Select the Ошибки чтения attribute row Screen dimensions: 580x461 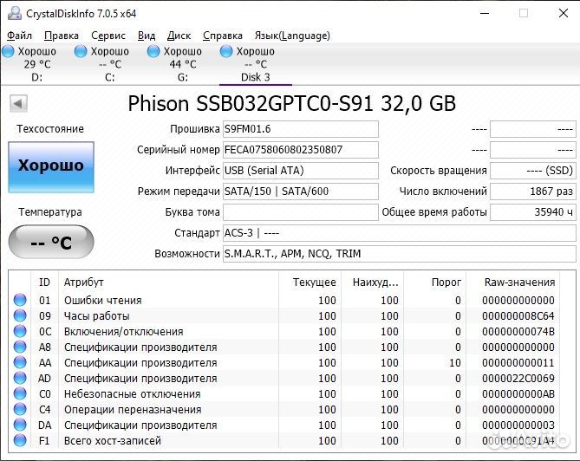click(x=284, y=300)
